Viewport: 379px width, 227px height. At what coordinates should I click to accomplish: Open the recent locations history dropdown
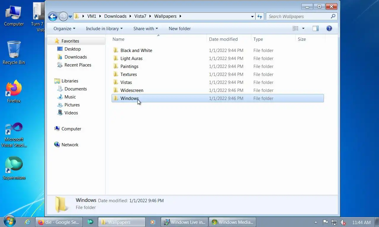[70, 17]
